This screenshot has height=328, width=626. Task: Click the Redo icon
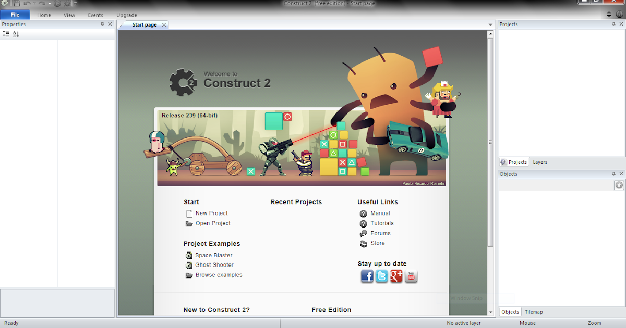click(x=42, y=3)
